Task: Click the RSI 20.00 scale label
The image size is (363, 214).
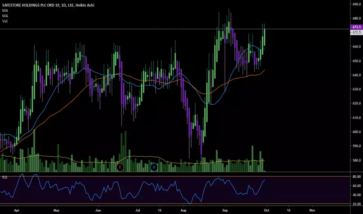Action: click(357, 204)
